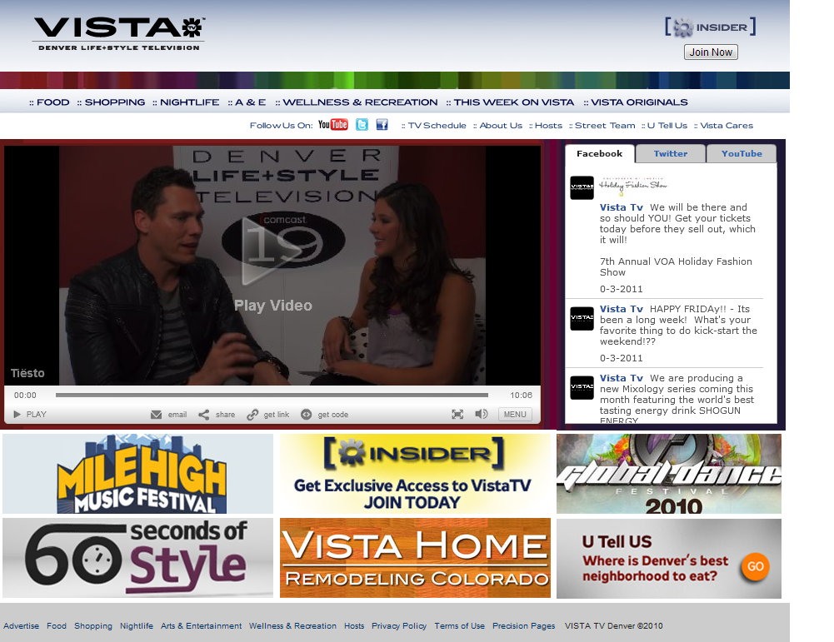Open the Arts & Entertainment footer link
Viewport: 834px width, 642px height.
pos(201,625)
